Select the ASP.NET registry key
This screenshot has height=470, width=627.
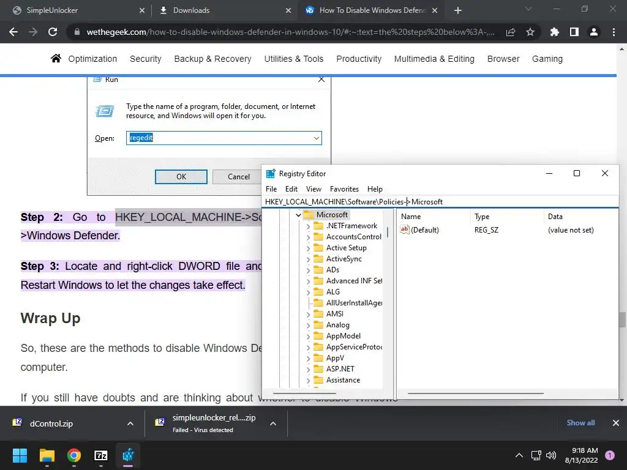tap(340, 369)
